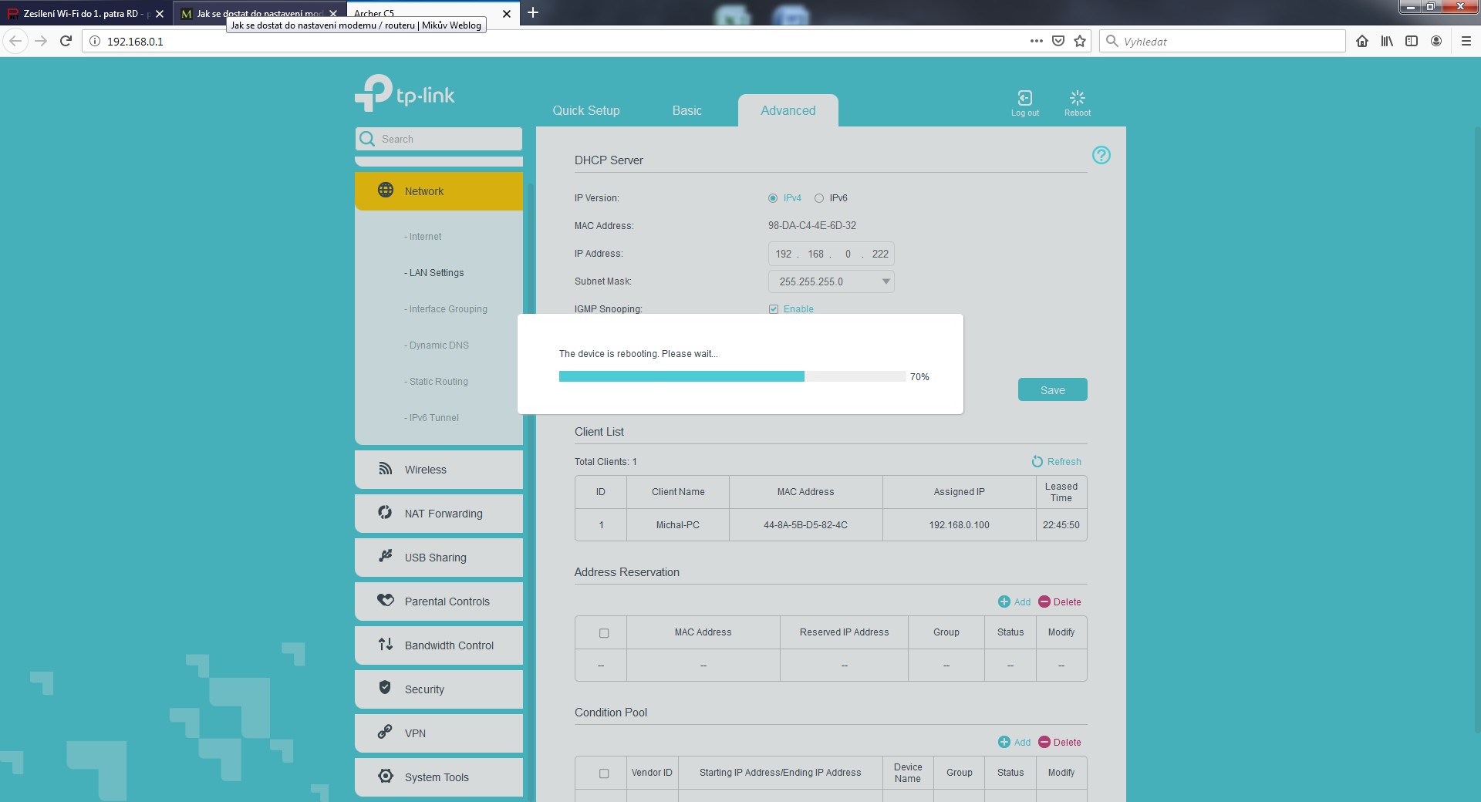The width and height of the screenshot is (1481, 802).
Task: Open the IPv6 Tunnel submenu item
Action: pyautogui.click(x=431, y=418)
